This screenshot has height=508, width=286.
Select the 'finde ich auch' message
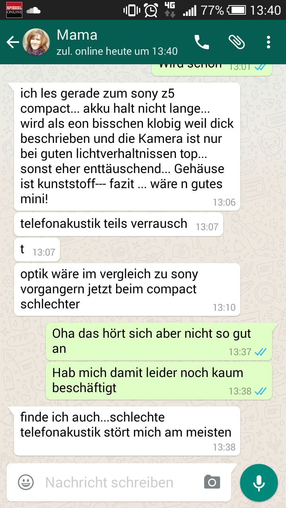tap(127, 431)
